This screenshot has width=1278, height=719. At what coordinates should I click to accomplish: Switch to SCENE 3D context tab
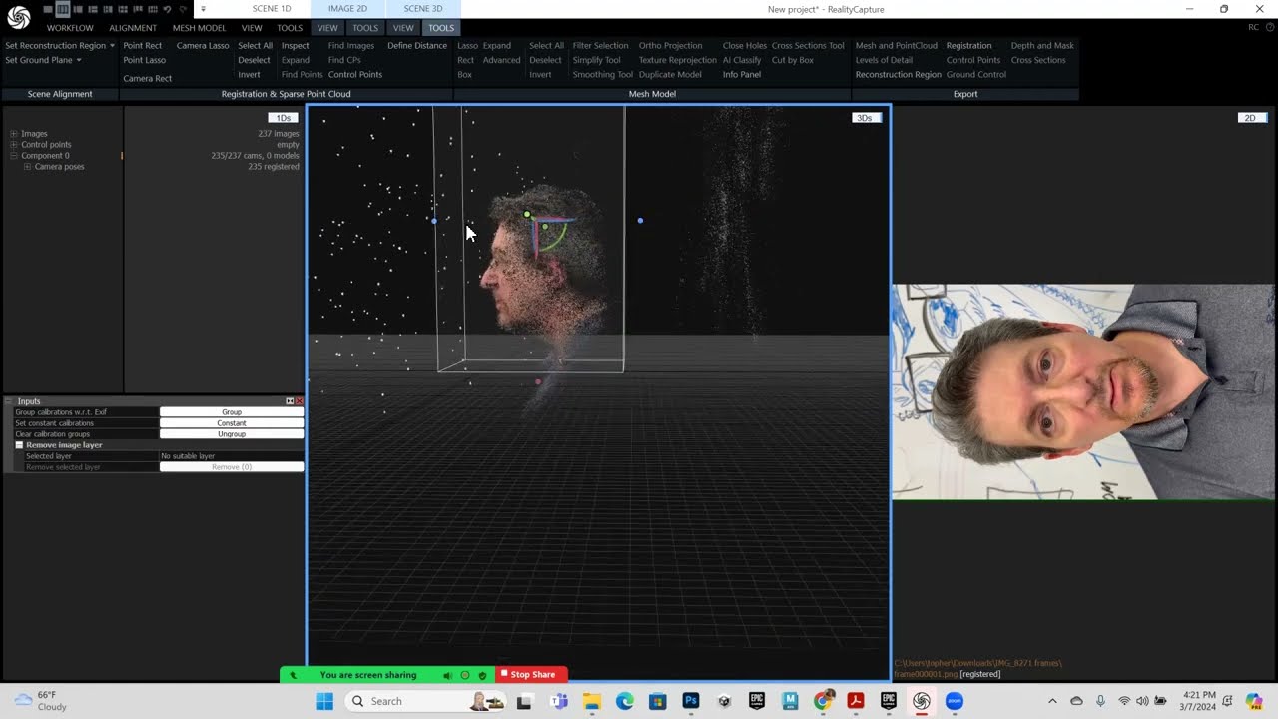pyautogui.click(x=423, y=9)
